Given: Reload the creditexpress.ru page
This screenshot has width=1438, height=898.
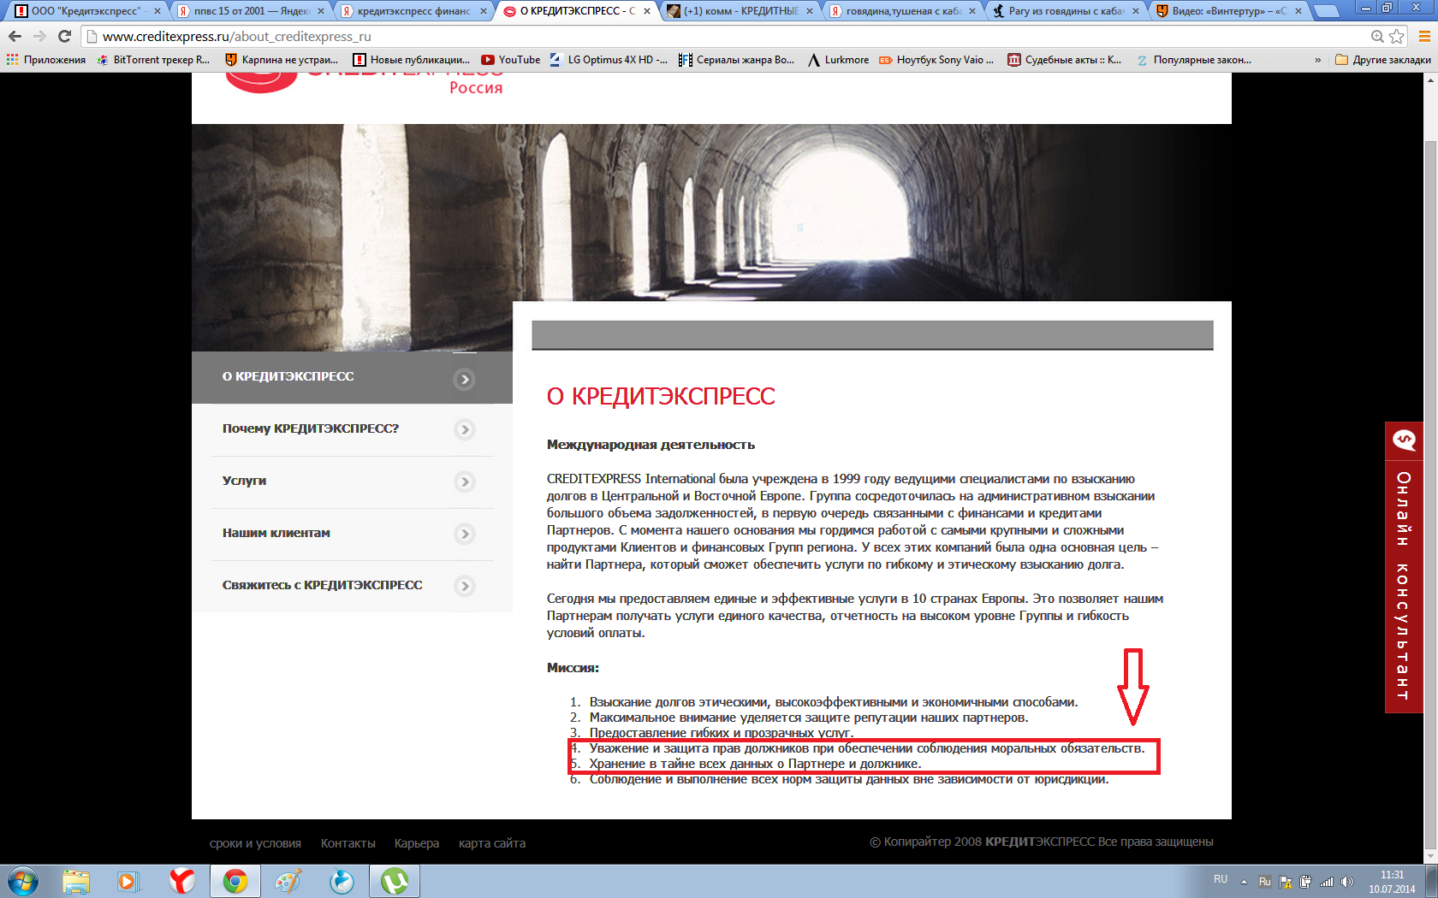Looking at the screenshot, I should [x=64, y=37].
